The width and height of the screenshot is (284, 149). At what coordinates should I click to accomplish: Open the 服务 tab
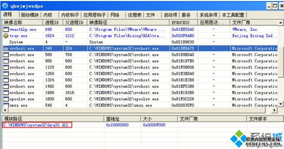(186, 15)
